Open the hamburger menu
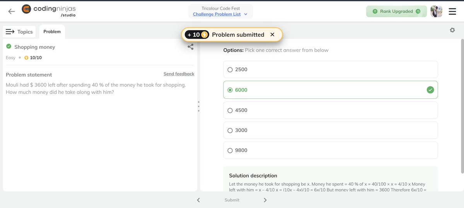 [x=452, y=12]
